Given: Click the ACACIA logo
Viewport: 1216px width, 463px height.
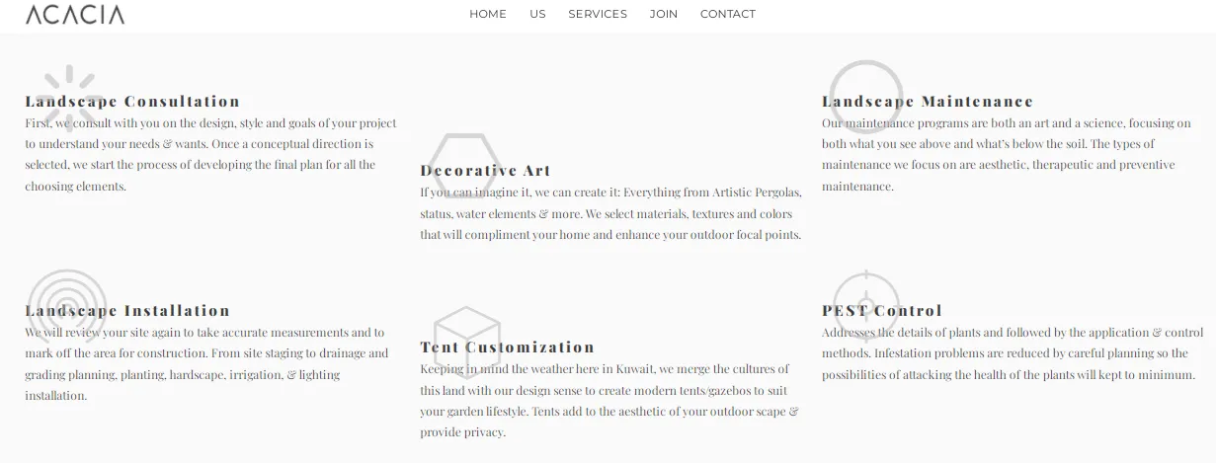Looking at the screenshot, I should point(75,15).
